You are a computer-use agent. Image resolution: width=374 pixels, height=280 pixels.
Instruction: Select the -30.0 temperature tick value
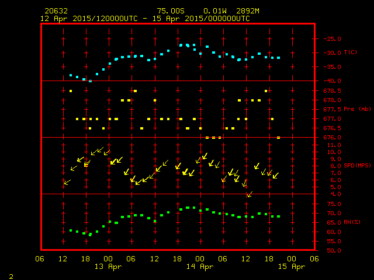[333, 53]
